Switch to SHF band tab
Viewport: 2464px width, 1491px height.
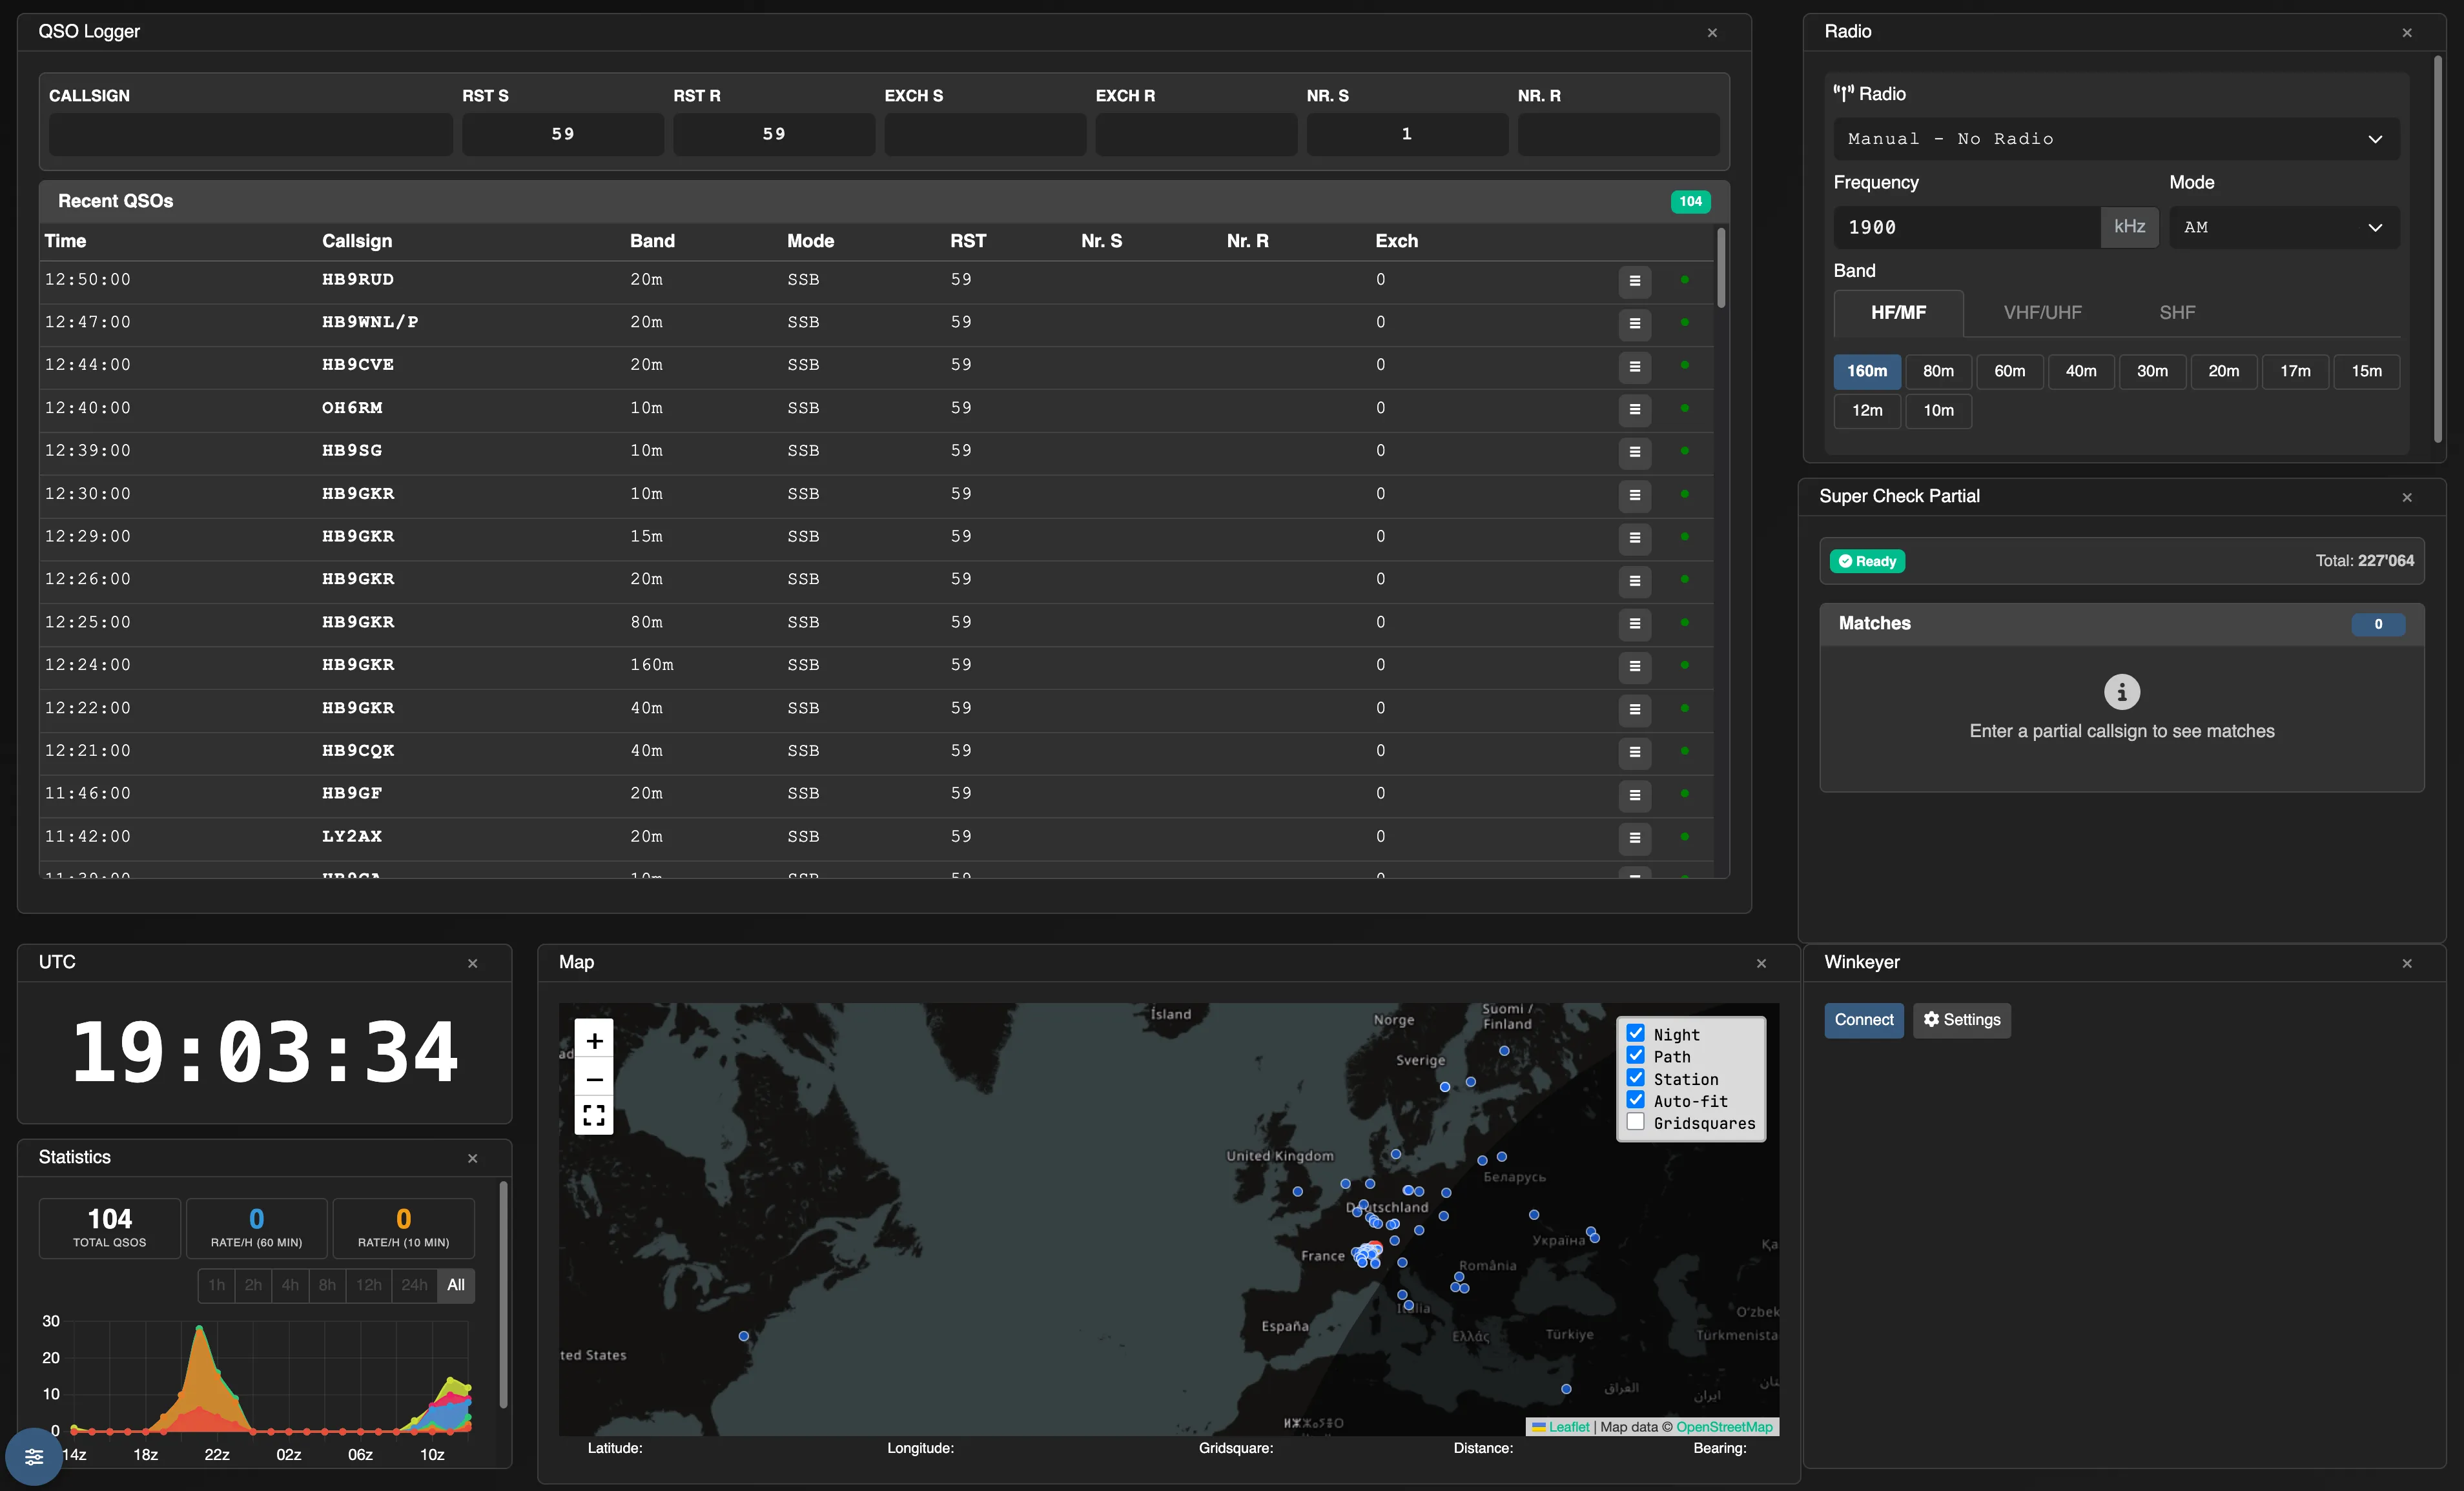point(2177,313)
